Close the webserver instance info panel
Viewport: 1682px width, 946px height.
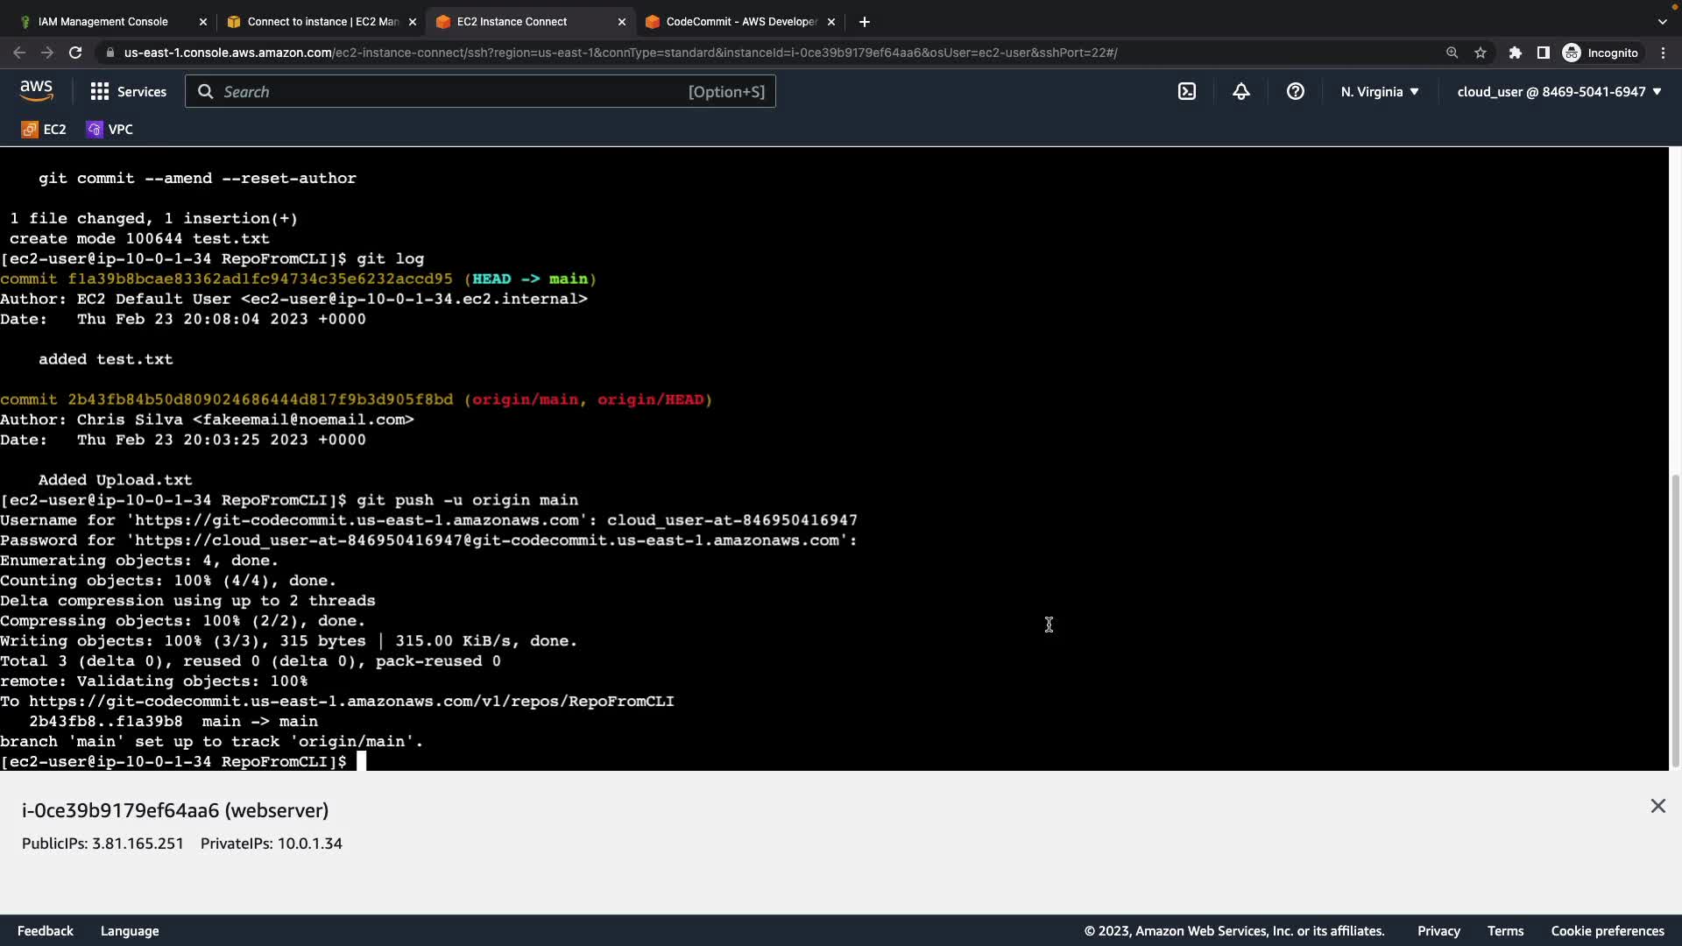pyautogui.click(x=1657, y=806)
